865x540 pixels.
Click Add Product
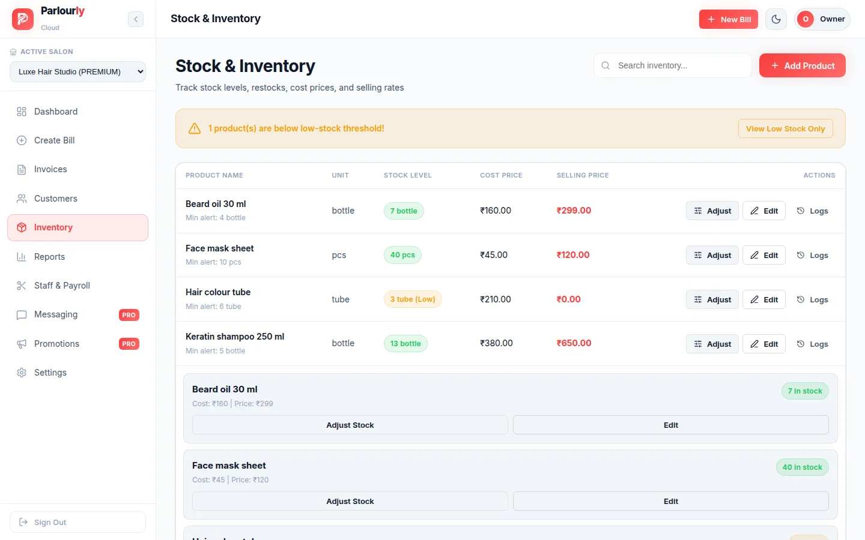click(803, 65)
